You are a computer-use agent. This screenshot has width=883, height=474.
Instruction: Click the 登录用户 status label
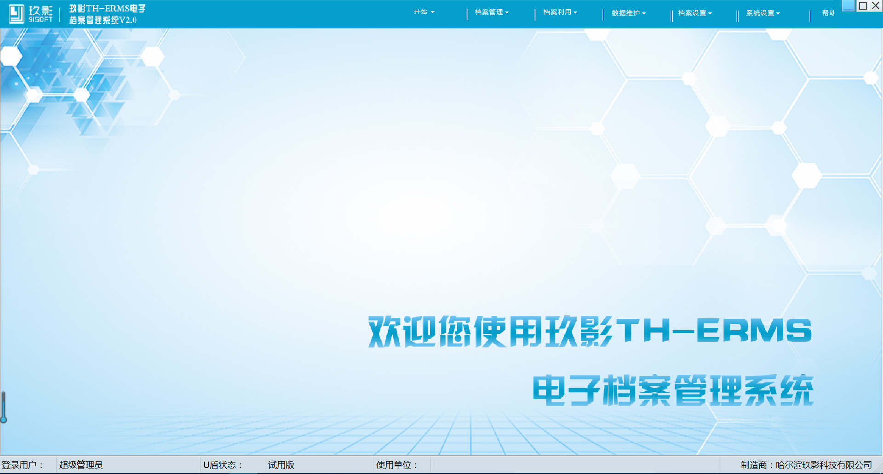[22, 465]
